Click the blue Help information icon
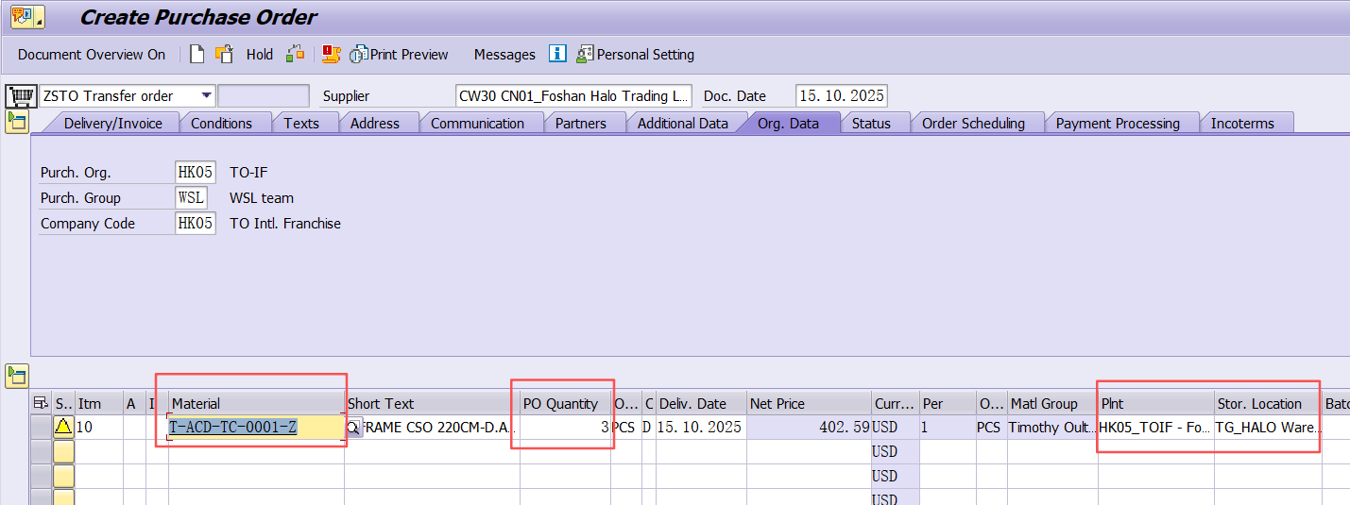The image size is (1350, 505). (557, 55)
